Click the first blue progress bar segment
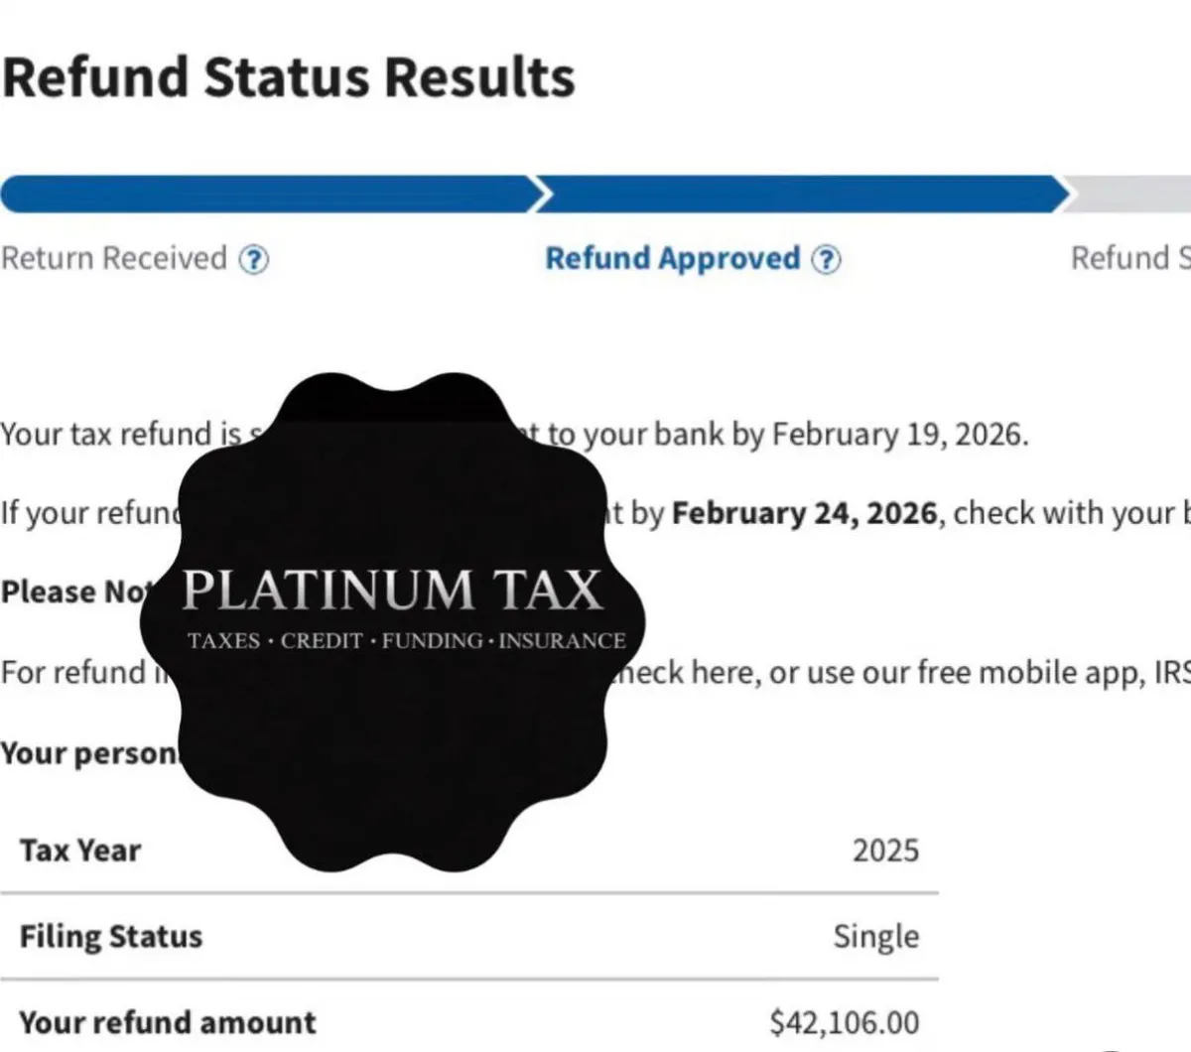This screenshot has height=1052, width=1191. 266,195
